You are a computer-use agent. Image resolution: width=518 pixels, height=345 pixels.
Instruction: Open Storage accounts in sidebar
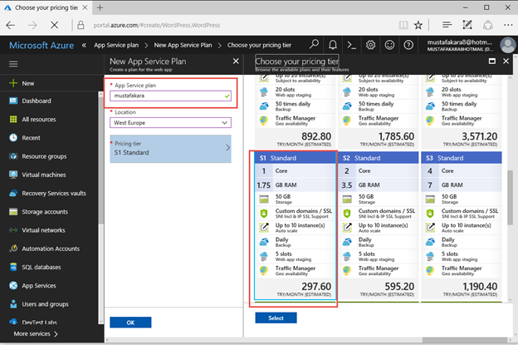pyautogui.click(x=45, y=212)
